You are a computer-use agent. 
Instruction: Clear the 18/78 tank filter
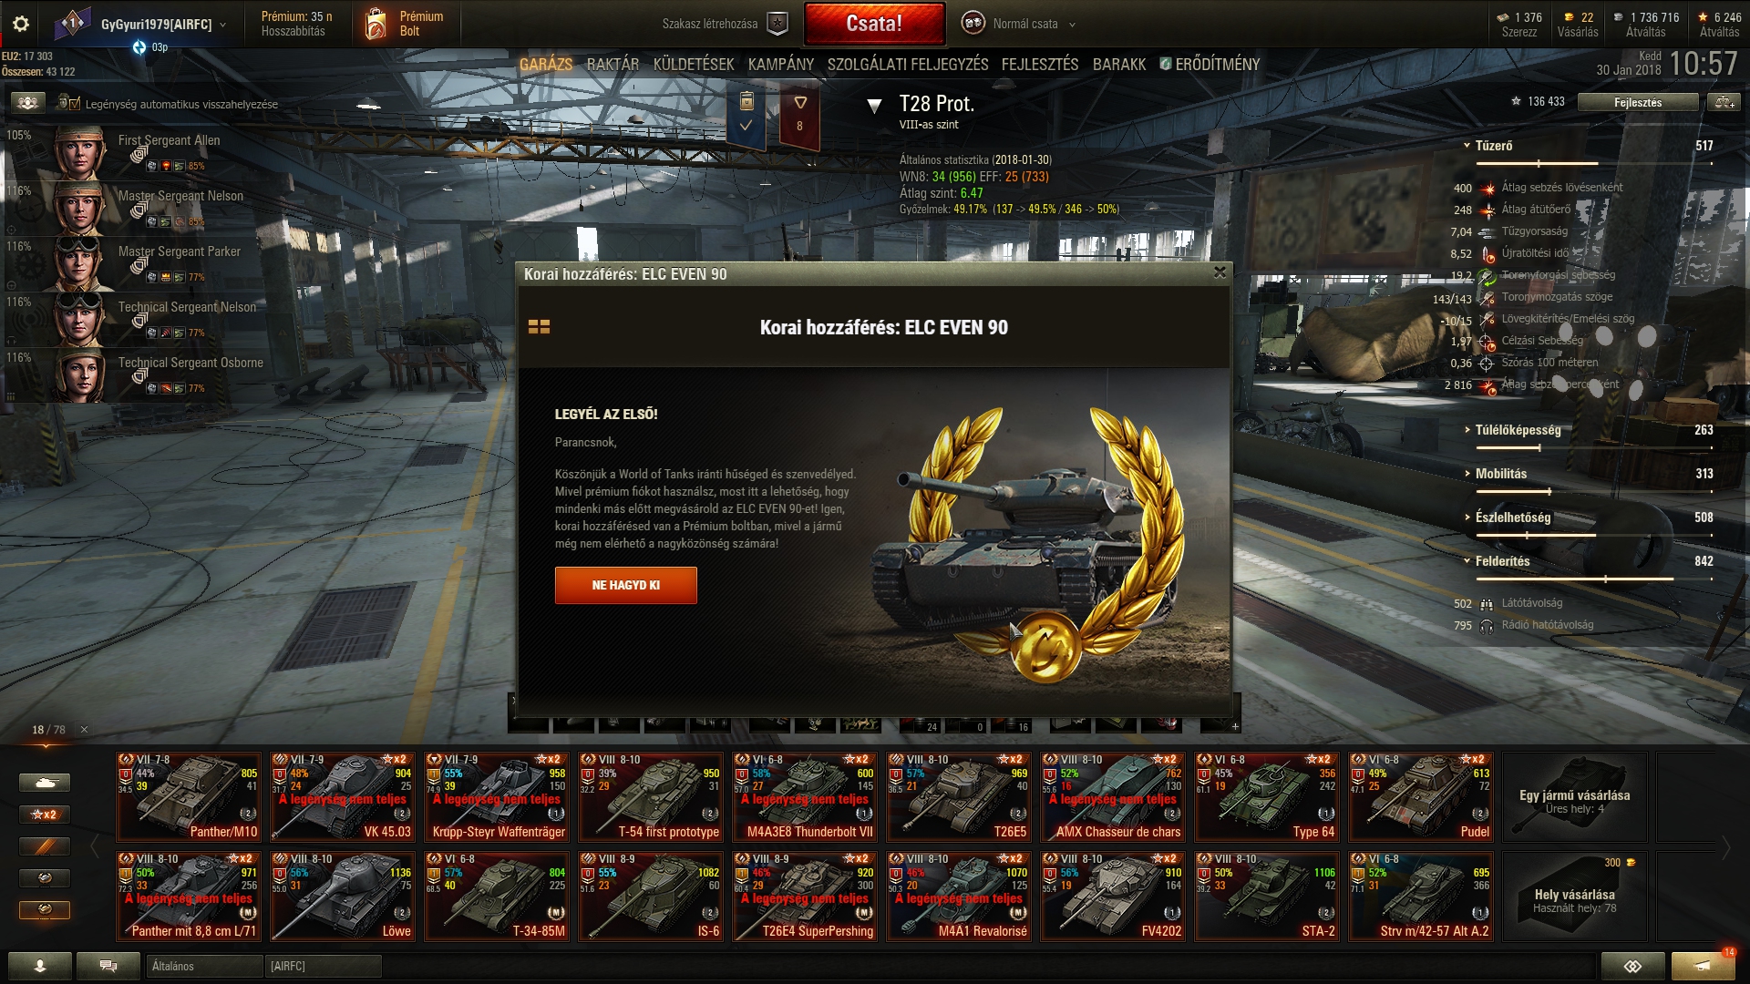click(84, 730)
